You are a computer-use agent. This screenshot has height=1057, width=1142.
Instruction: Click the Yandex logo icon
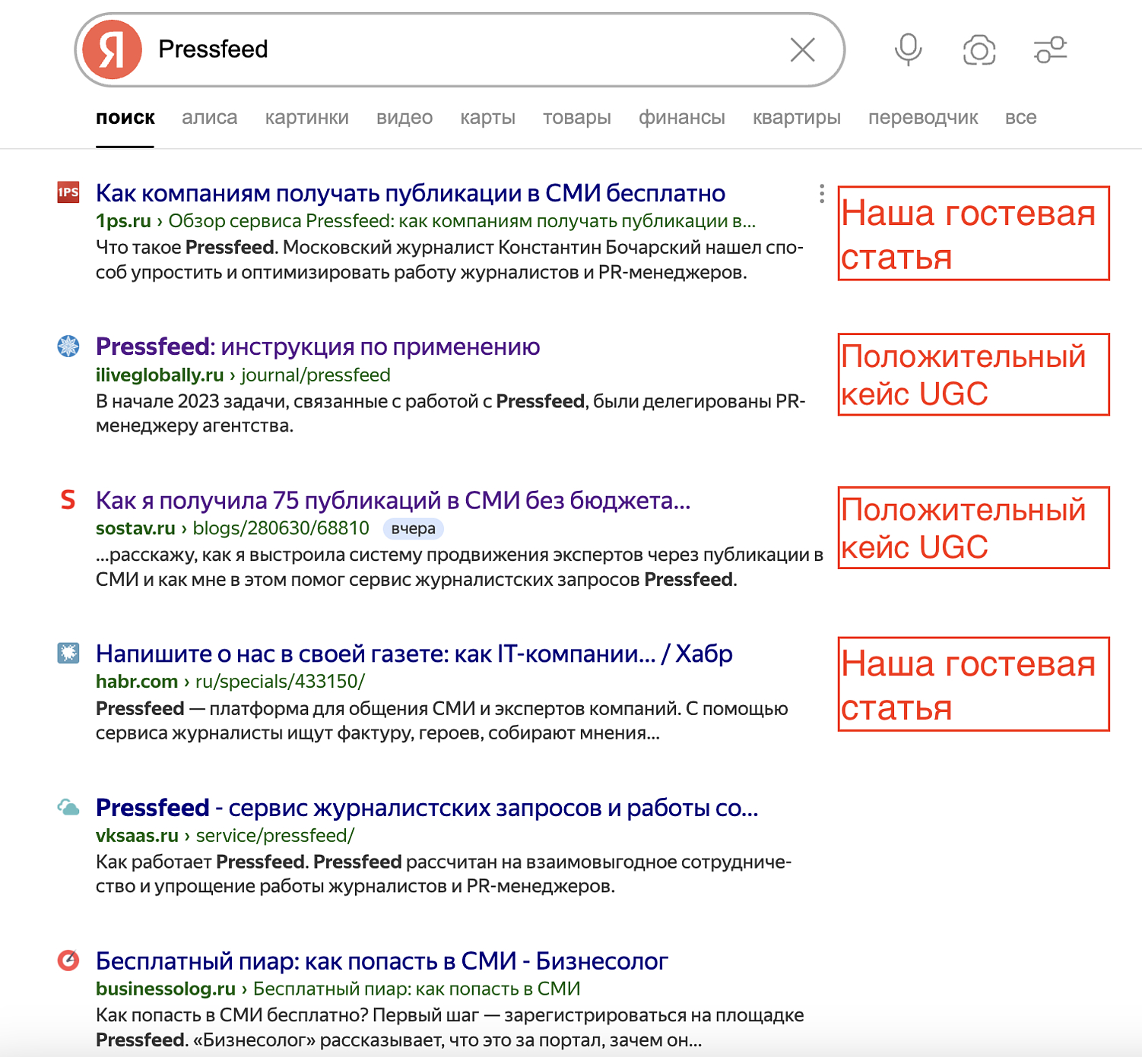tap(112, 50)
